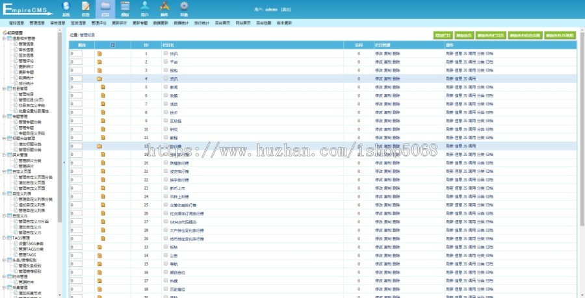
Task: Click the 退出 logout link
Action: (x=286, y=10)
